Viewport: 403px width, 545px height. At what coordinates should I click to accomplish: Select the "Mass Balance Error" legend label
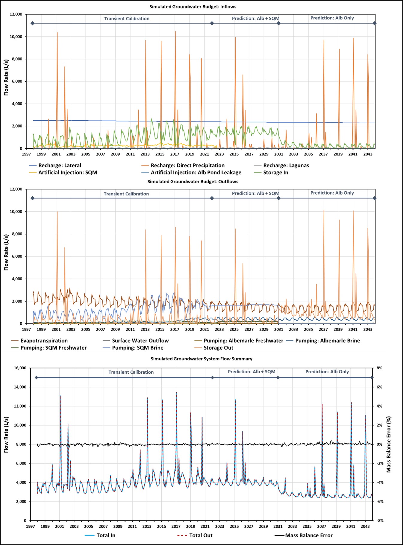click(x=309, y=535)
